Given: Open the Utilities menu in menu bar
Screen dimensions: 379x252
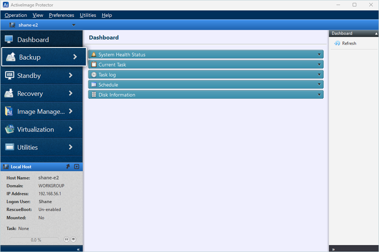Looking at the screenshot, I should (88, 15).
